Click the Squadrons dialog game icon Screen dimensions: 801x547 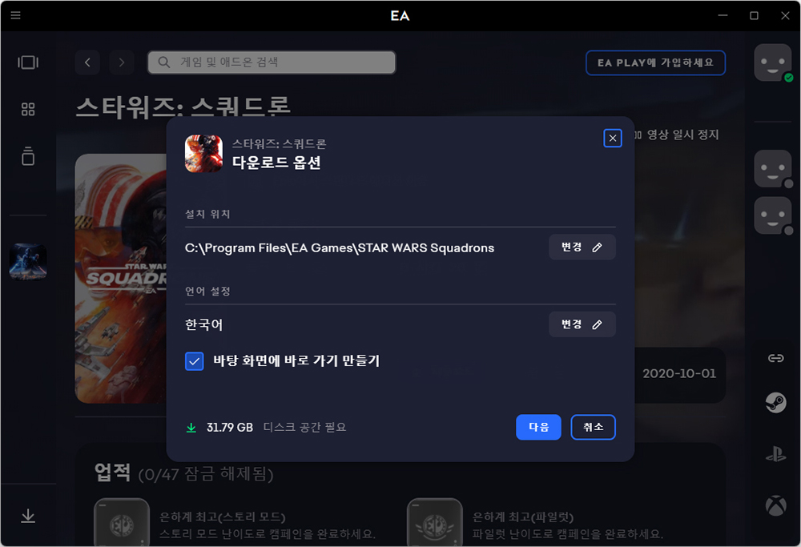(x=203, y=153)
